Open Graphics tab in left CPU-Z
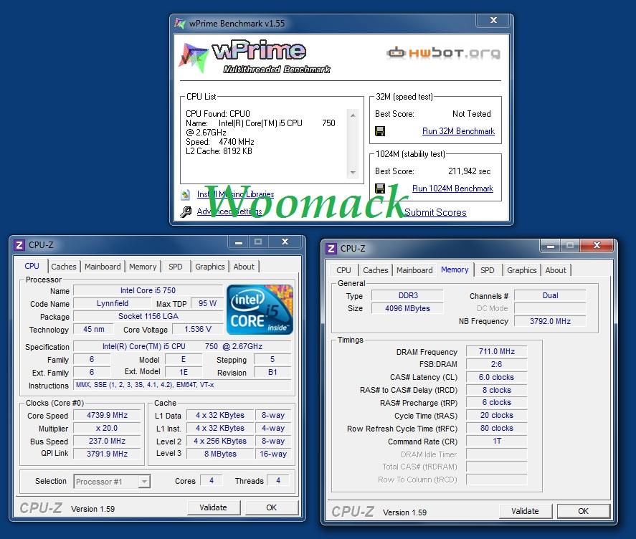636x539 pixels. tap(209, 267)
